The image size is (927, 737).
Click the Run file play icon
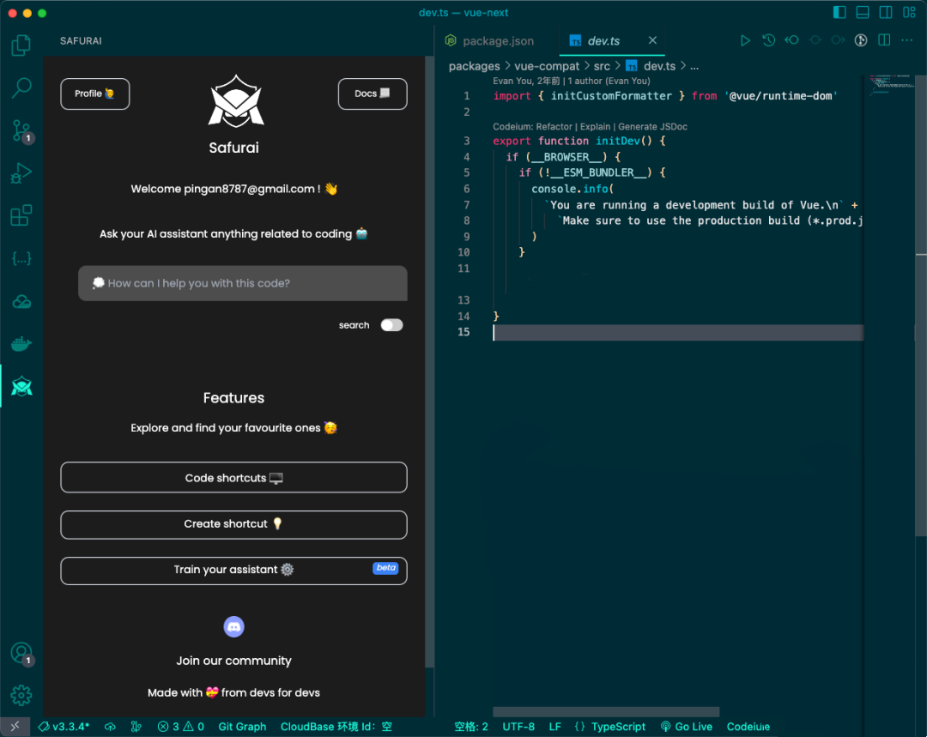click(x=745, y=40)
